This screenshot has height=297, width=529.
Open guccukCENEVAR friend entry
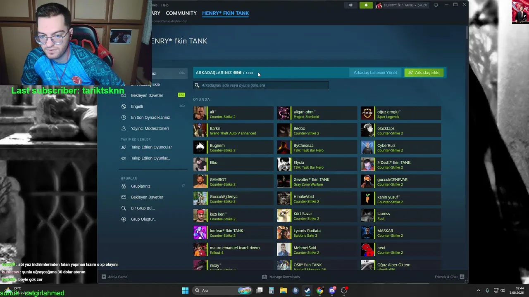click(401, 181)
